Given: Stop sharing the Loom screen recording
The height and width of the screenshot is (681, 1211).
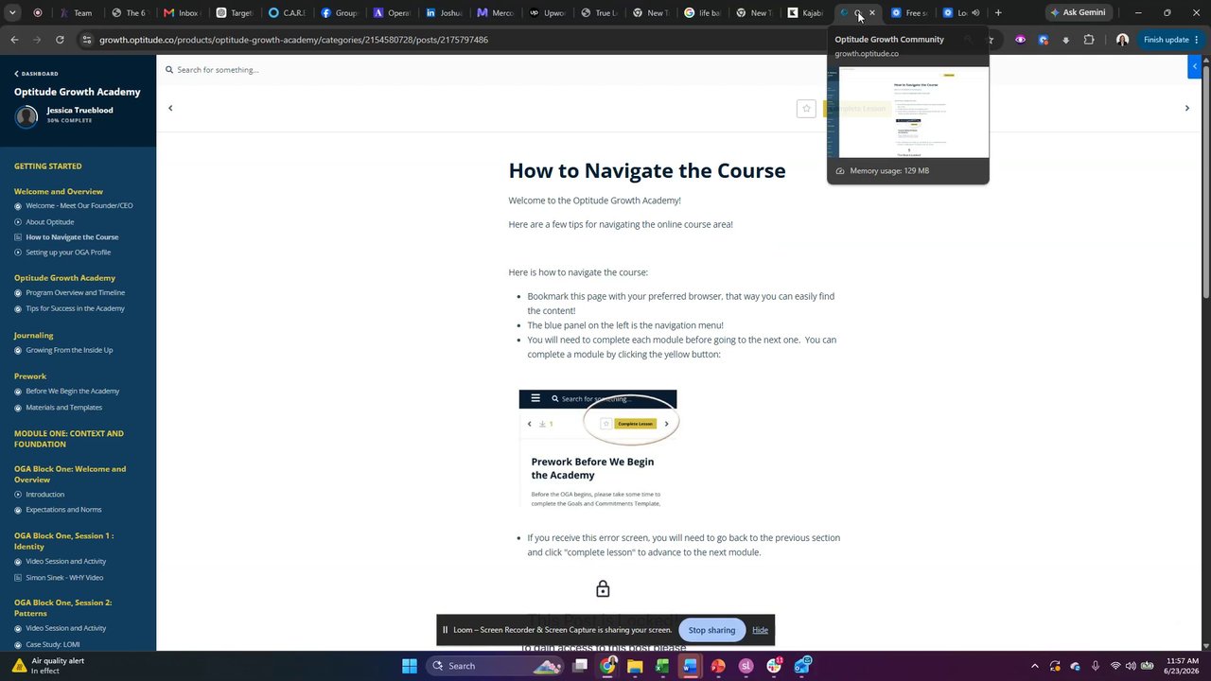Looking at the screenshot, I should tap(711, 630).
